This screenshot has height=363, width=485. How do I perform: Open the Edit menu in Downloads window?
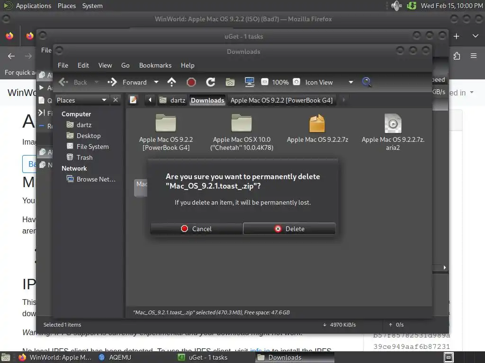83,65
